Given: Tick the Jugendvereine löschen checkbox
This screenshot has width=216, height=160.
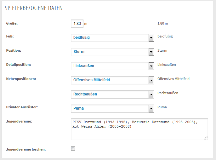Looking at the screenshot, I should coord(73,149).
